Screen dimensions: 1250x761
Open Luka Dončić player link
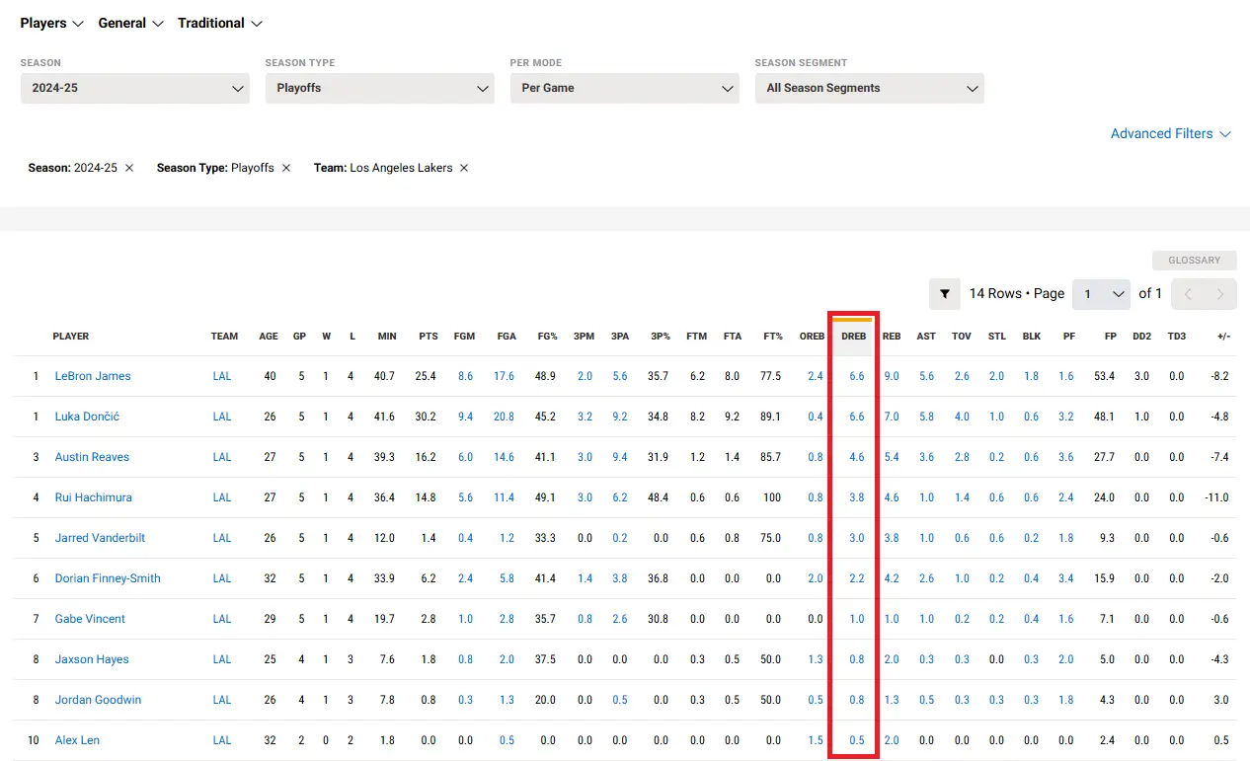coord(87,417)
